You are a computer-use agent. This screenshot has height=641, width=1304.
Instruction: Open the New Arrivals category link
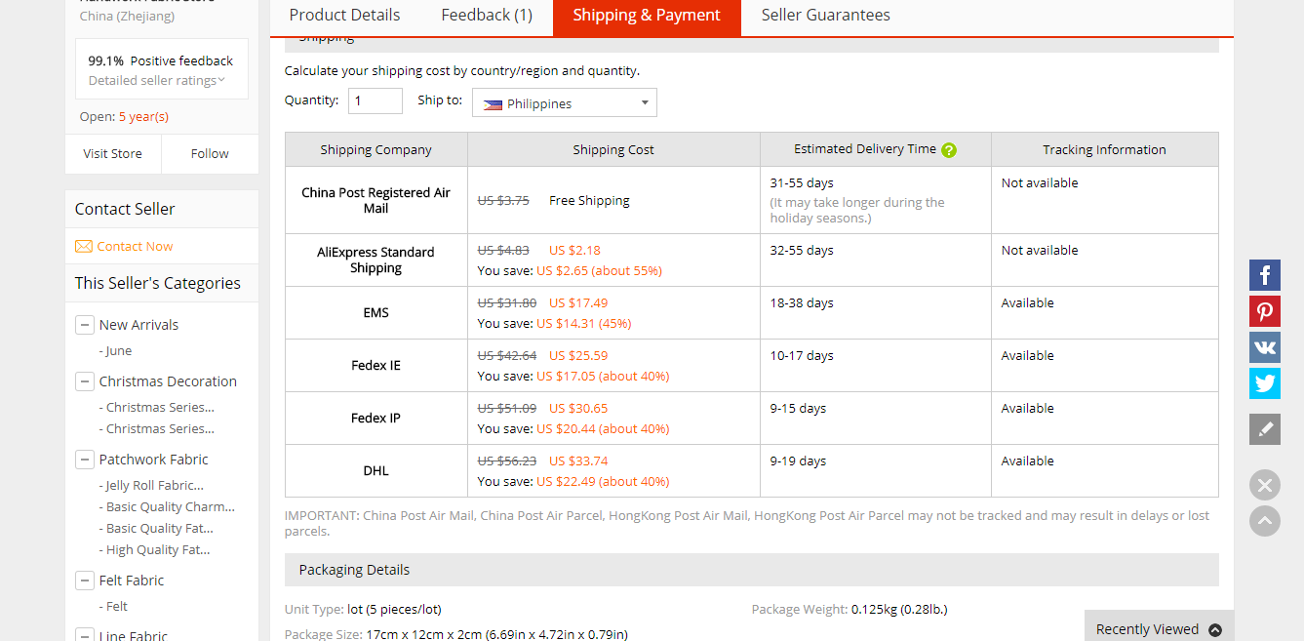pyautogui.click(x=138, y=325)
